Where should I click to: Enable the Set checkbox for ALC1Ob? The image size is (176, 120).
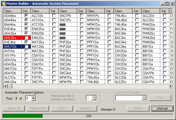54,16
